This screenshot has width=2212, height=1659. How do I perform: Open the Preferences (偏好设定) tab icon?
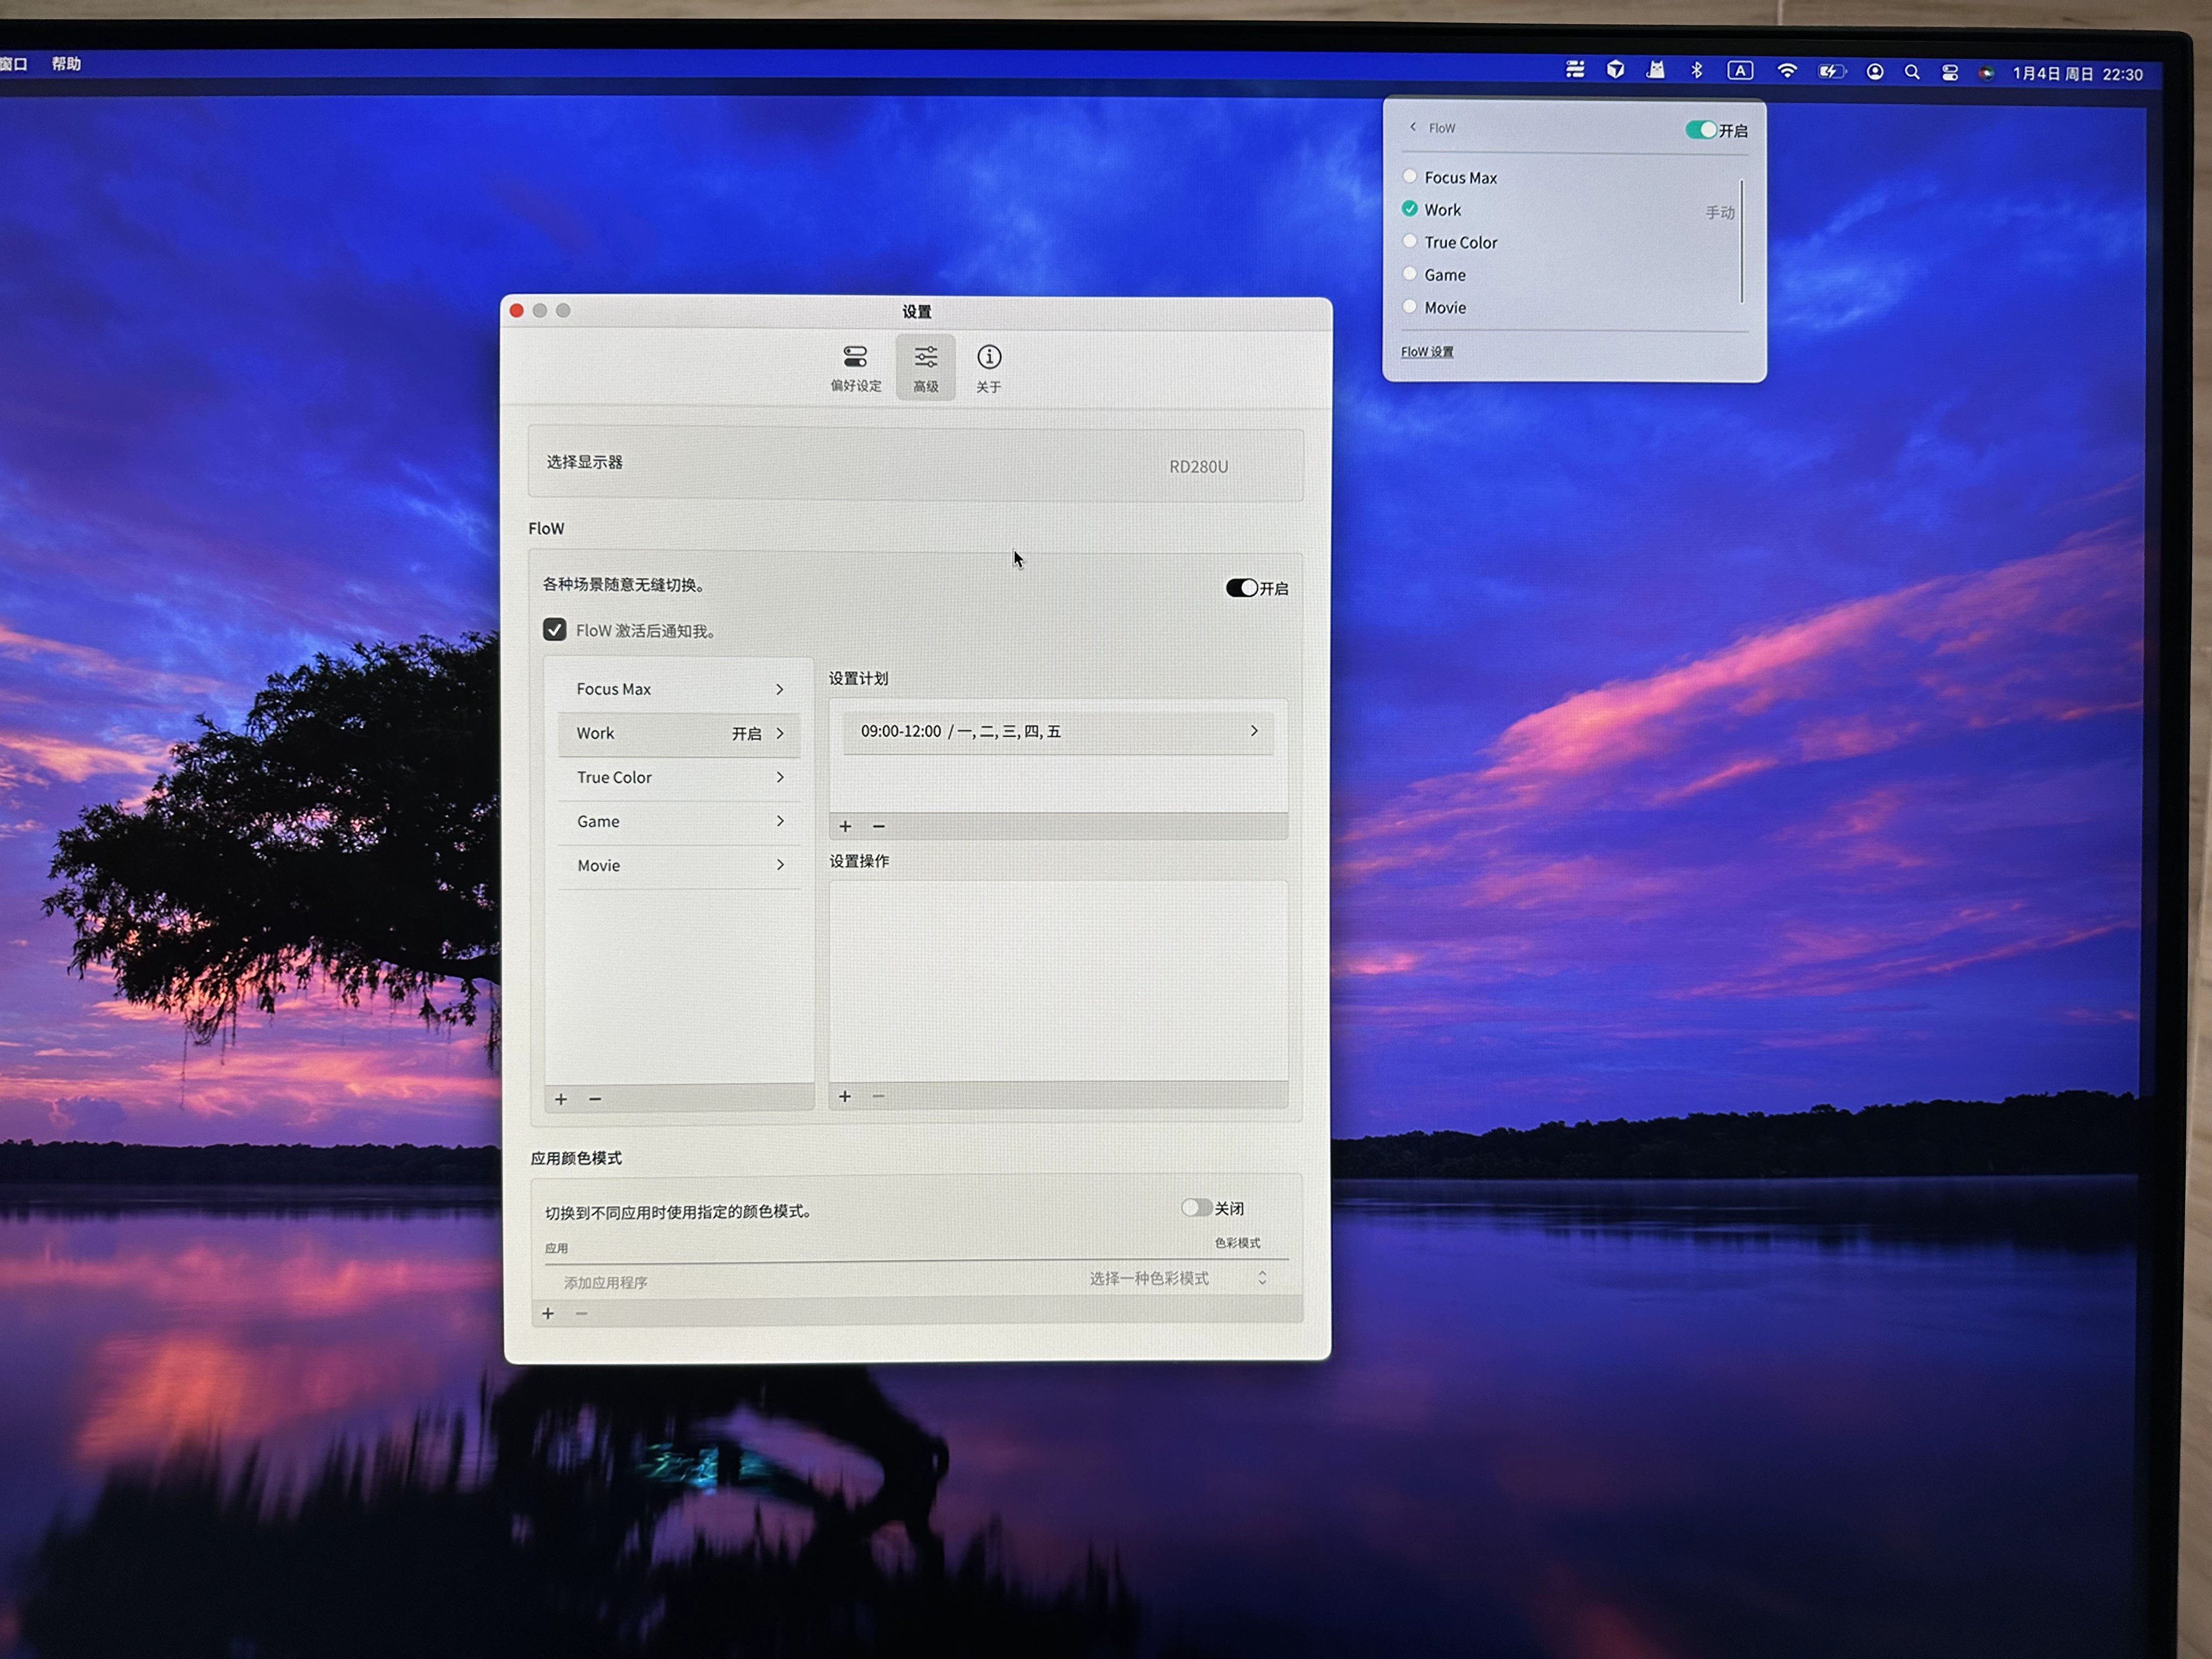[855, 358]
